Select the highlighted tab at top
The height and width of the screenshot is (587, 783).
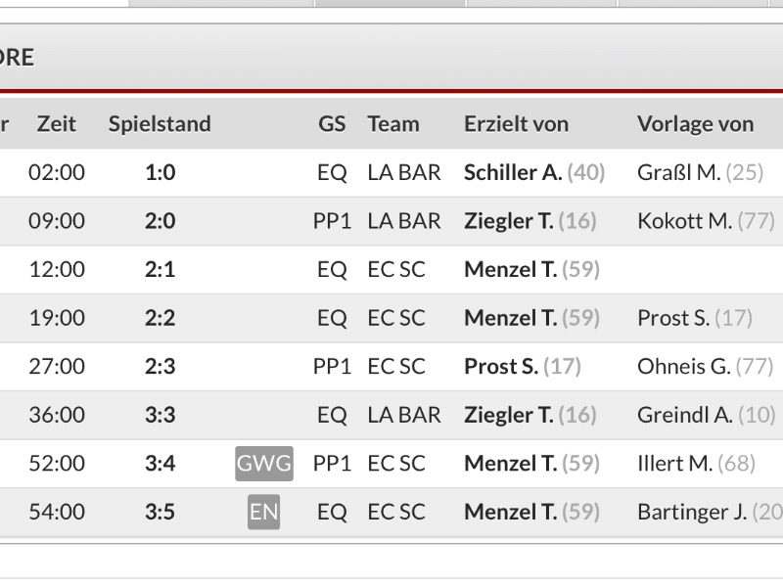(x=390, y=3)
